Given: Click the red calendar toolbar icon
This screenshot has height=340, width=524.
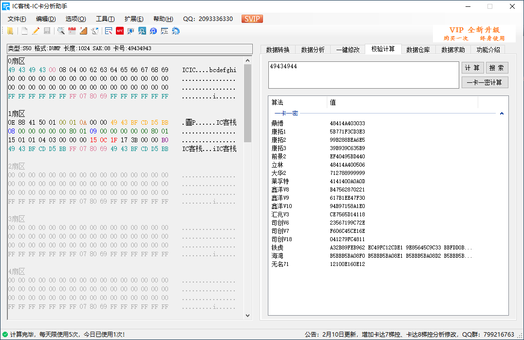Looking at the screenshot, I should (72, 31).
